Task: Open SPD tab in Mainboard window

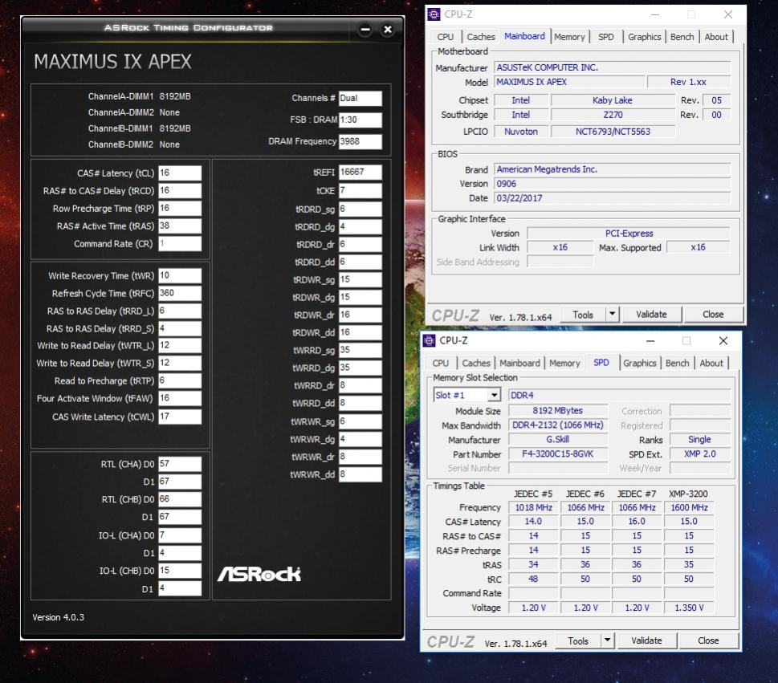Action: tap(606, 37)
